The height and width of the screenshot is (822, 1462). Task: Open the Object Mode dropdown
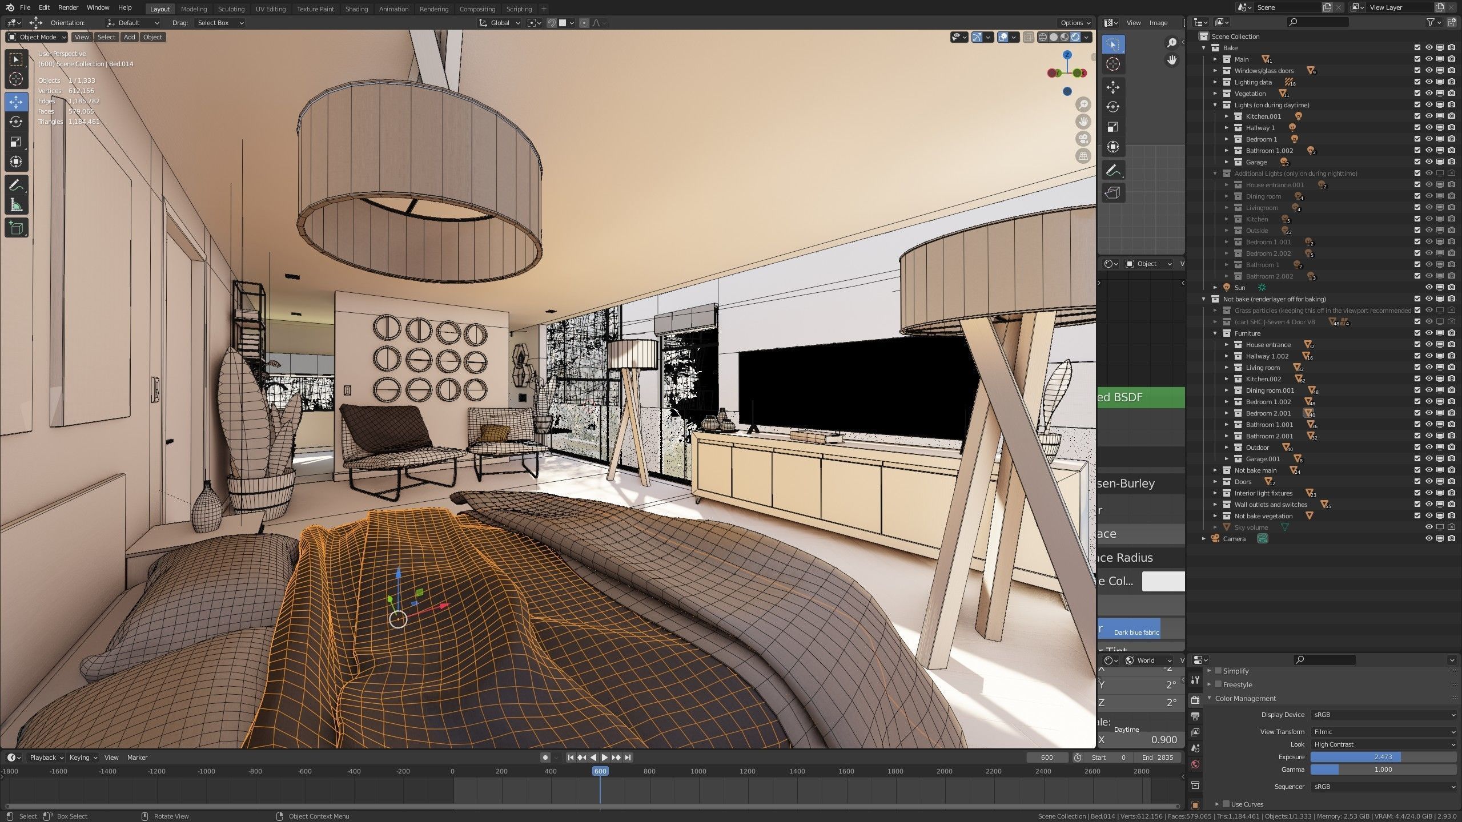click(x=37, y=37)
